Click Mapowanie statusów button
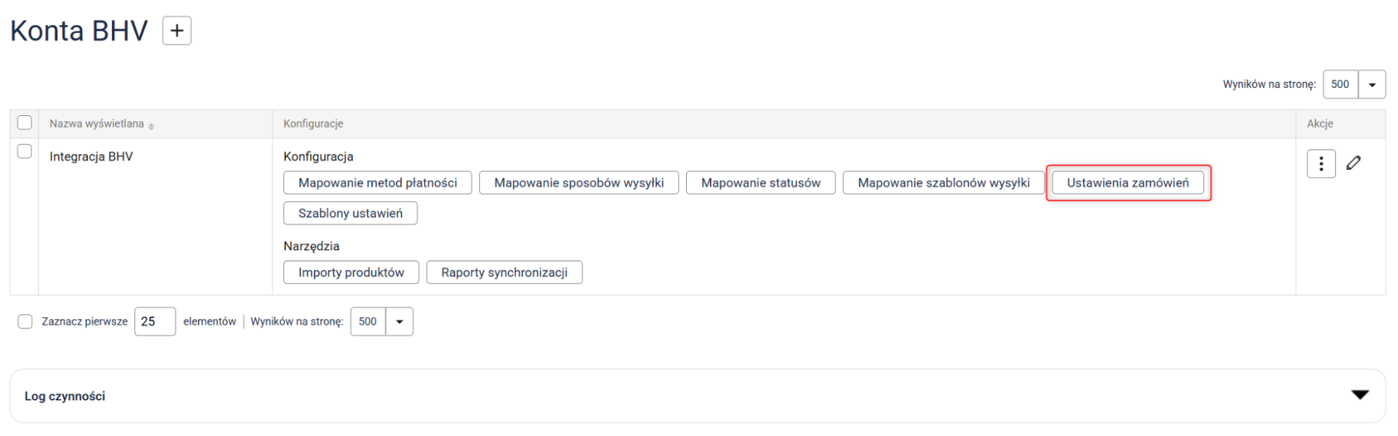The width and height of the screenshot is (1398, 436). pos(760,183)
